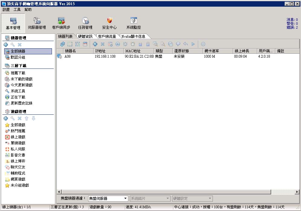301x211 pixels.
Task: Click horizontal scrollbar right arrow
Action: tap(297, 192)
